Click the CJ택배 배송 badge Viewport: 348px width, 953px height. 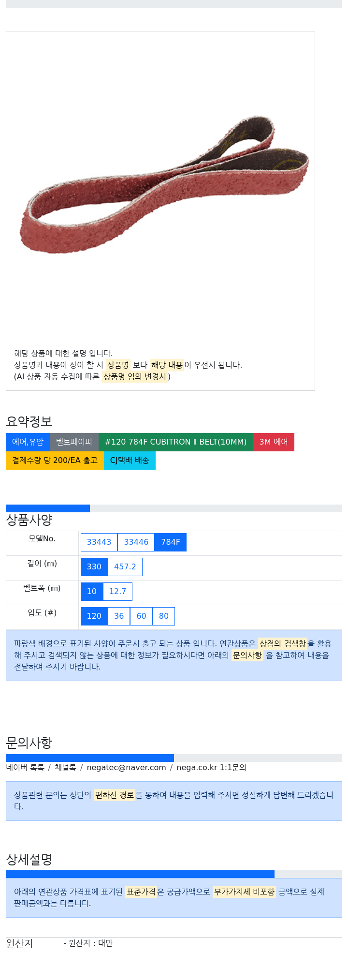tap(130, 461)
